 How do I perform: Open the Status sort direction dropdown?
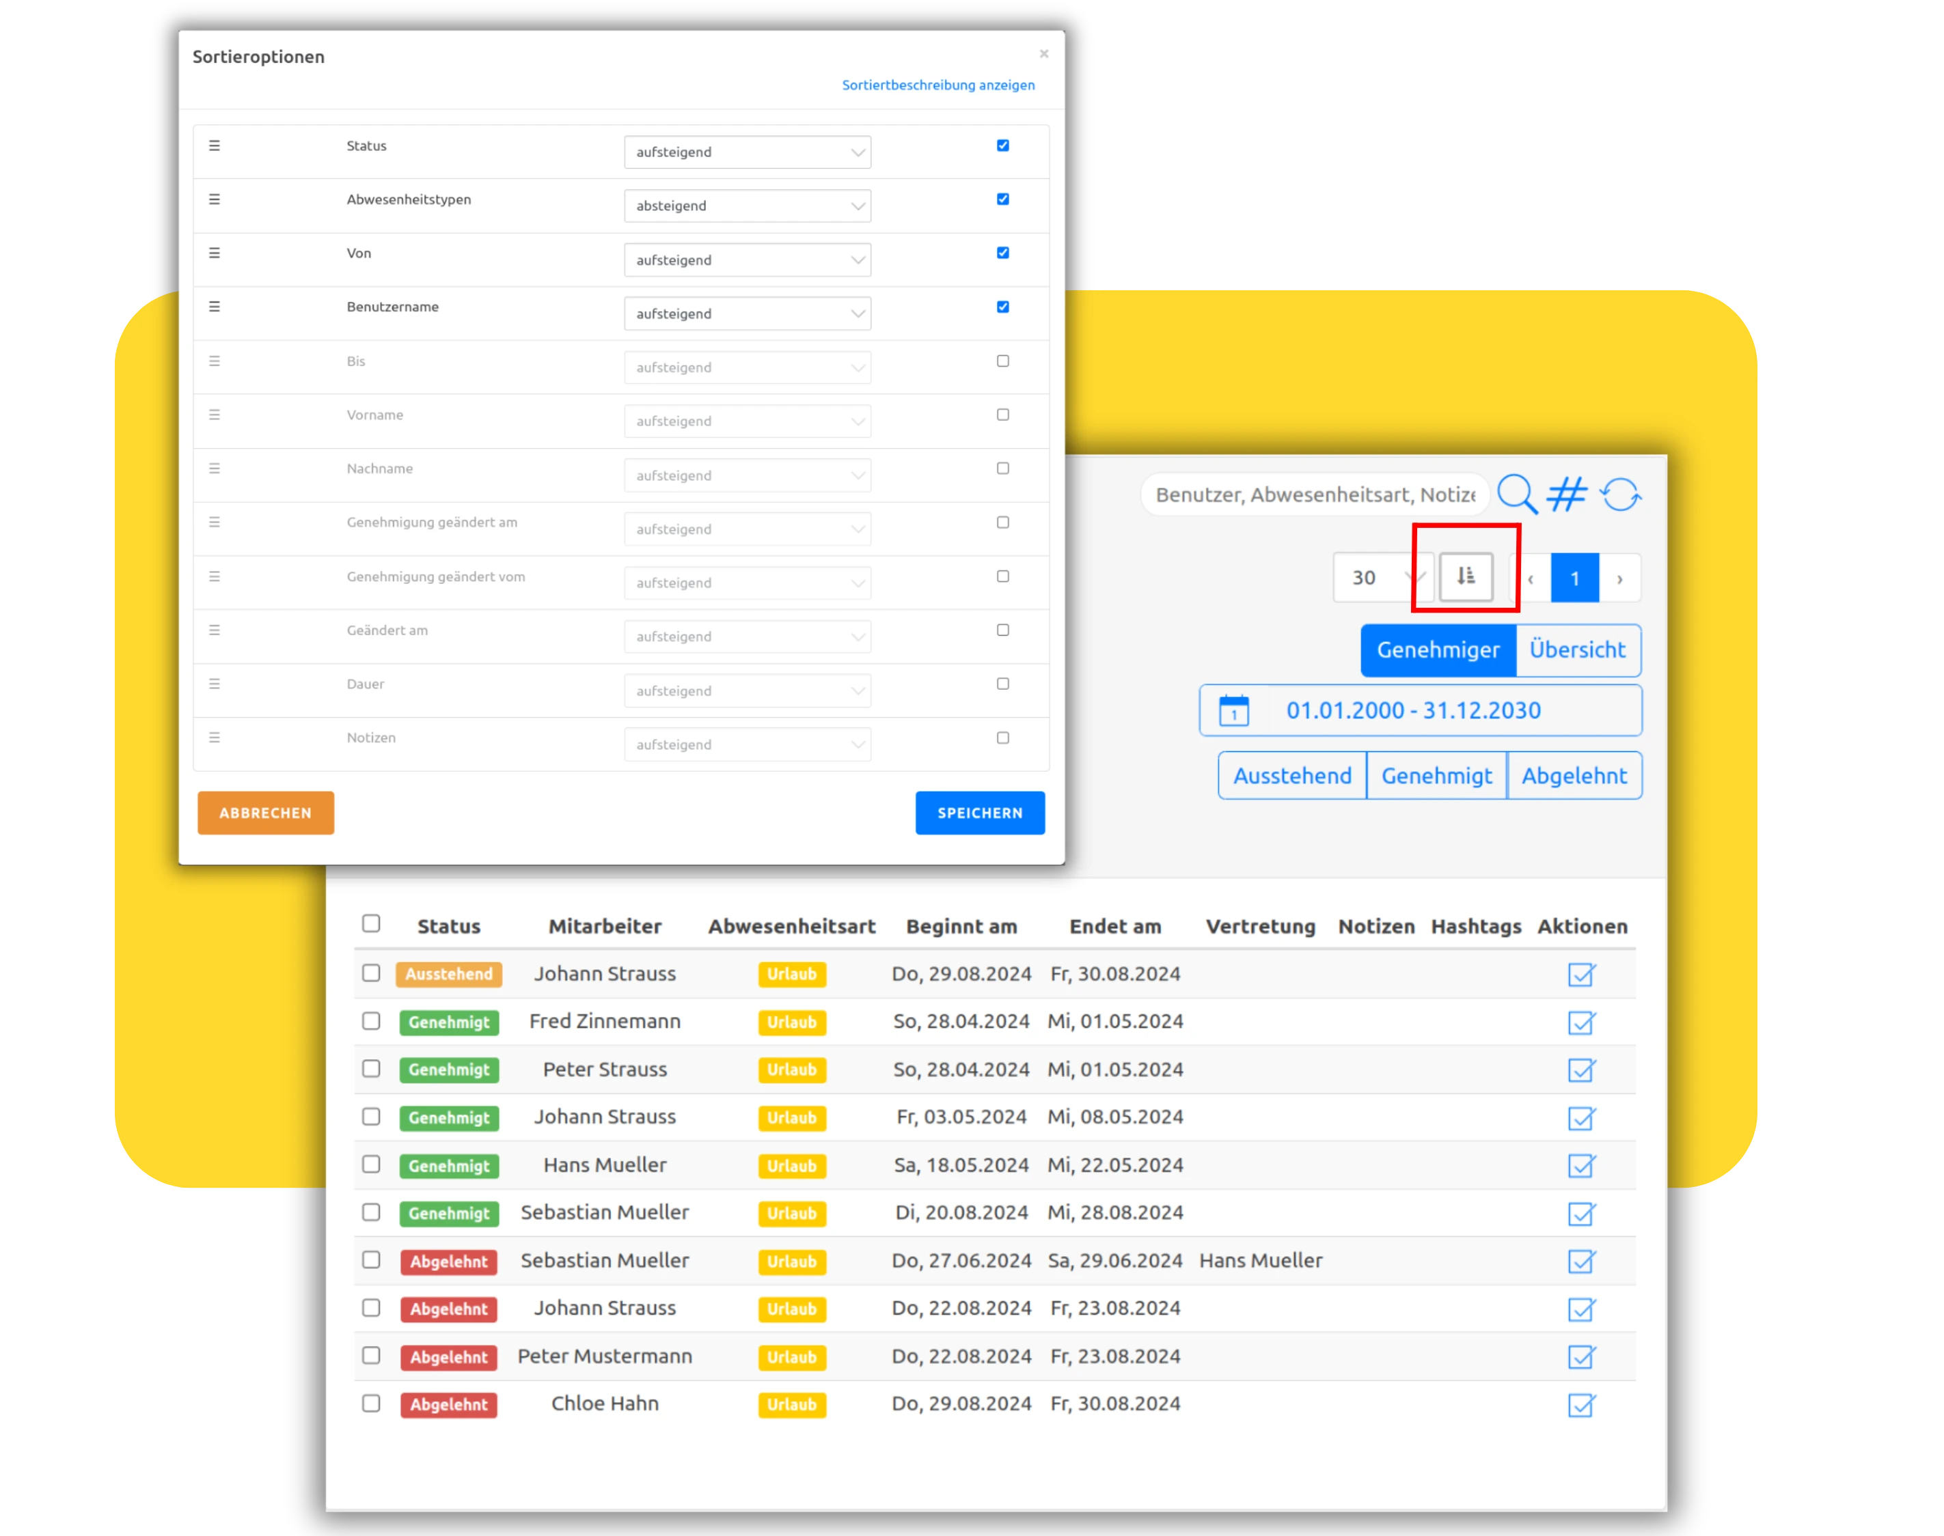[747, 152]
